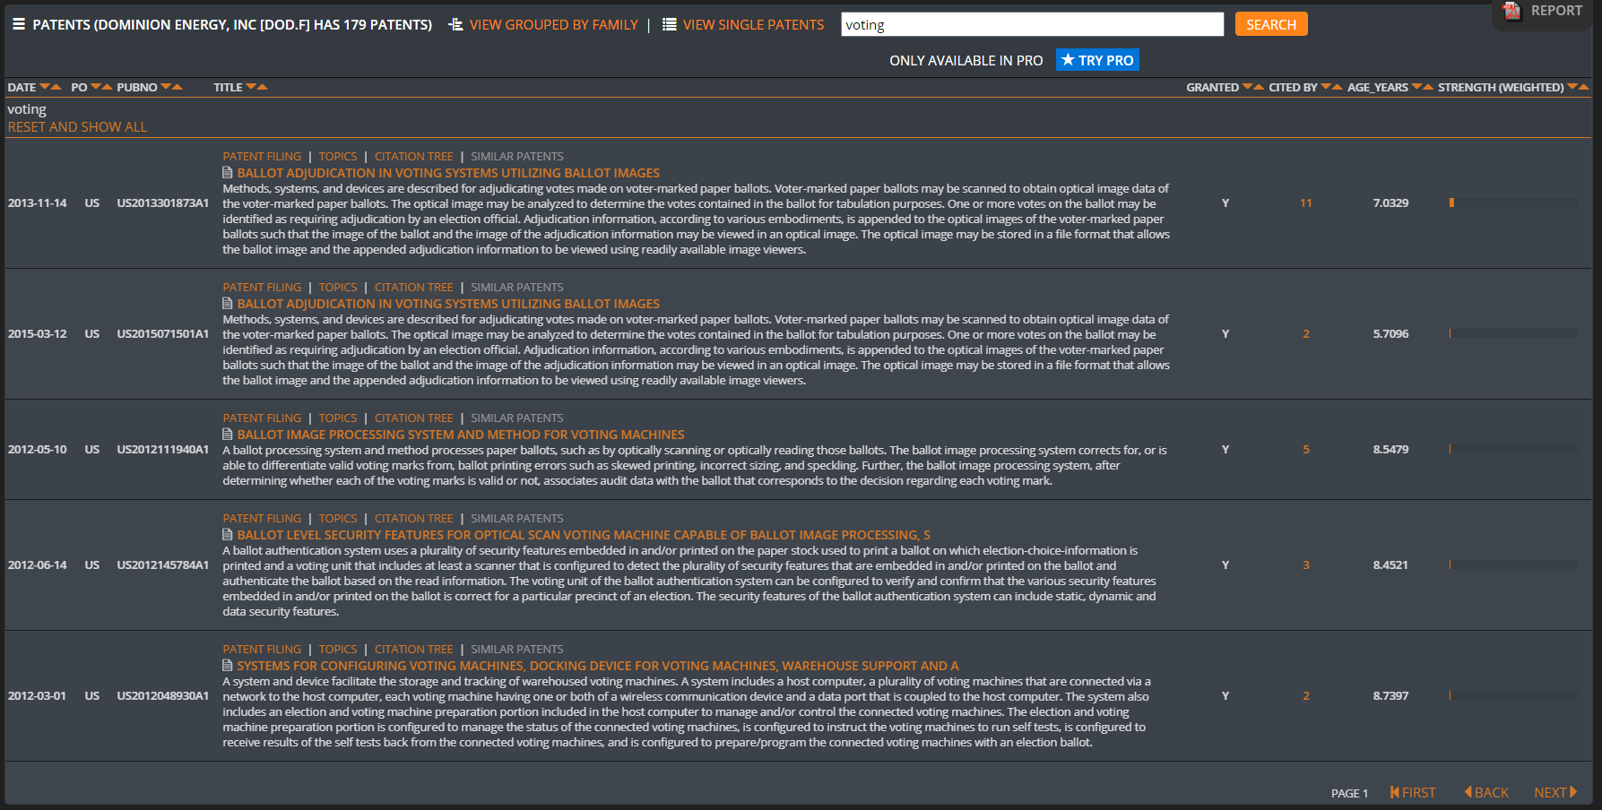Click the single patents list icon

pyautogui.click(x=669, y=24)
